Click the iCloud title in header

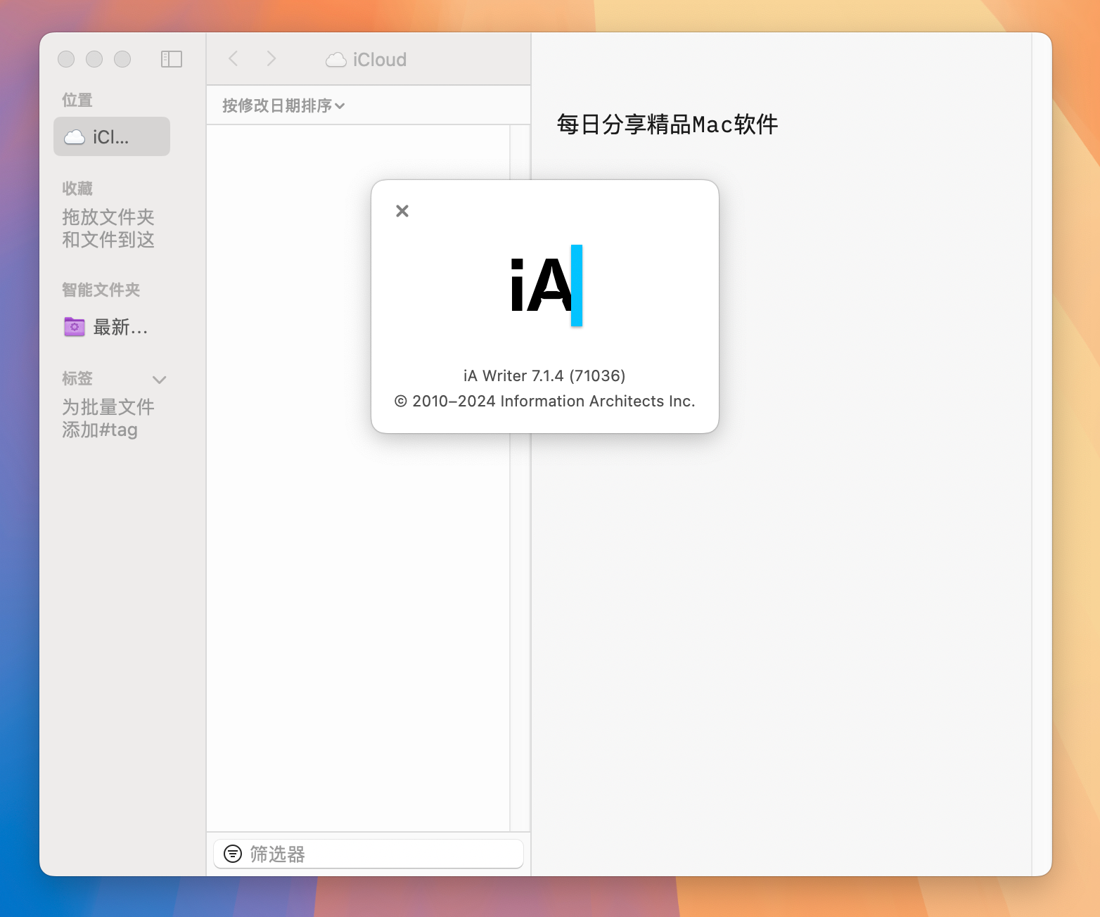point(380,60)
